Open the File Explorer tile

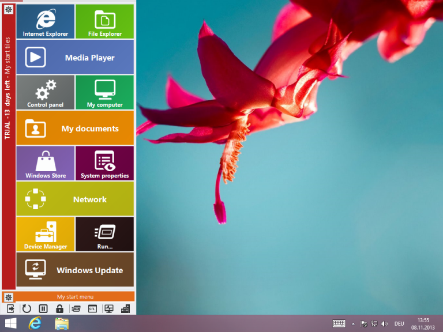(104, 21)
